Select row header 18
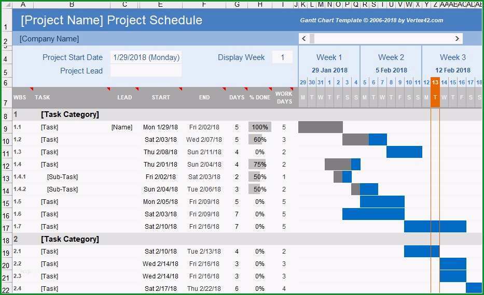 coord(6,240)
